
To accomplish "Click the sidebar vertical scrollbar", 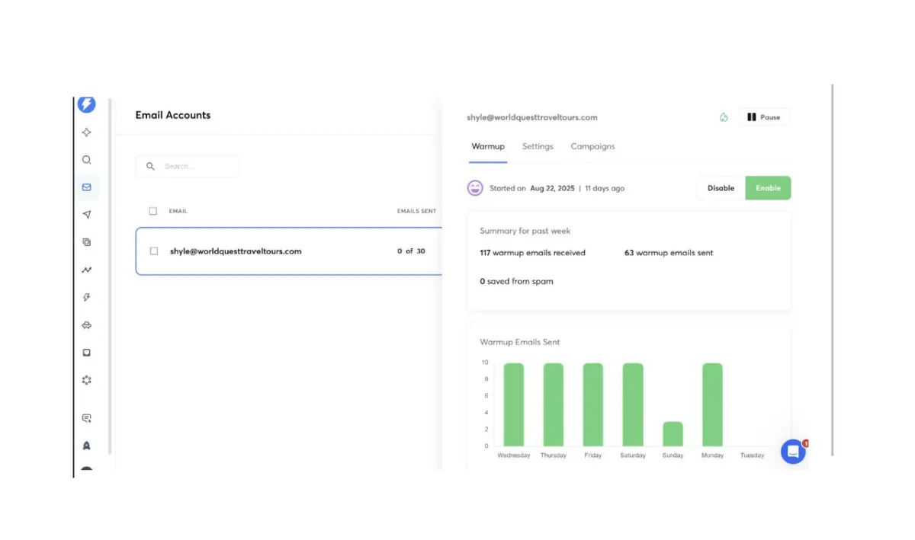I will point(110,276).
